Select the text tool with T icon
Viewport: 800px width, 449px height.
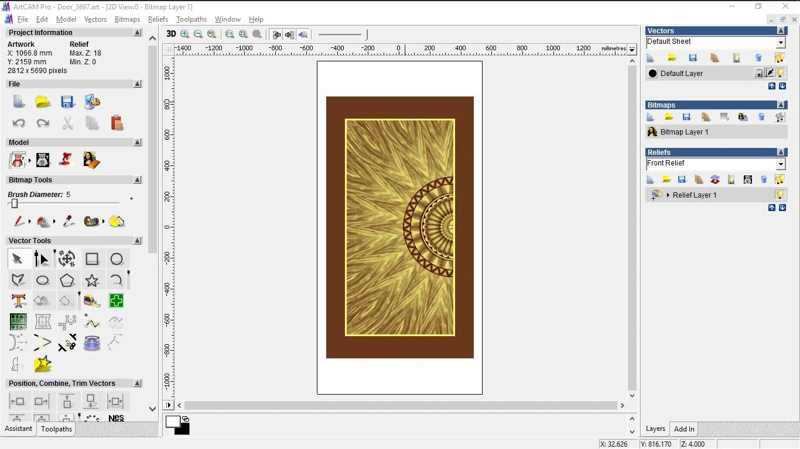pos(19,301)
